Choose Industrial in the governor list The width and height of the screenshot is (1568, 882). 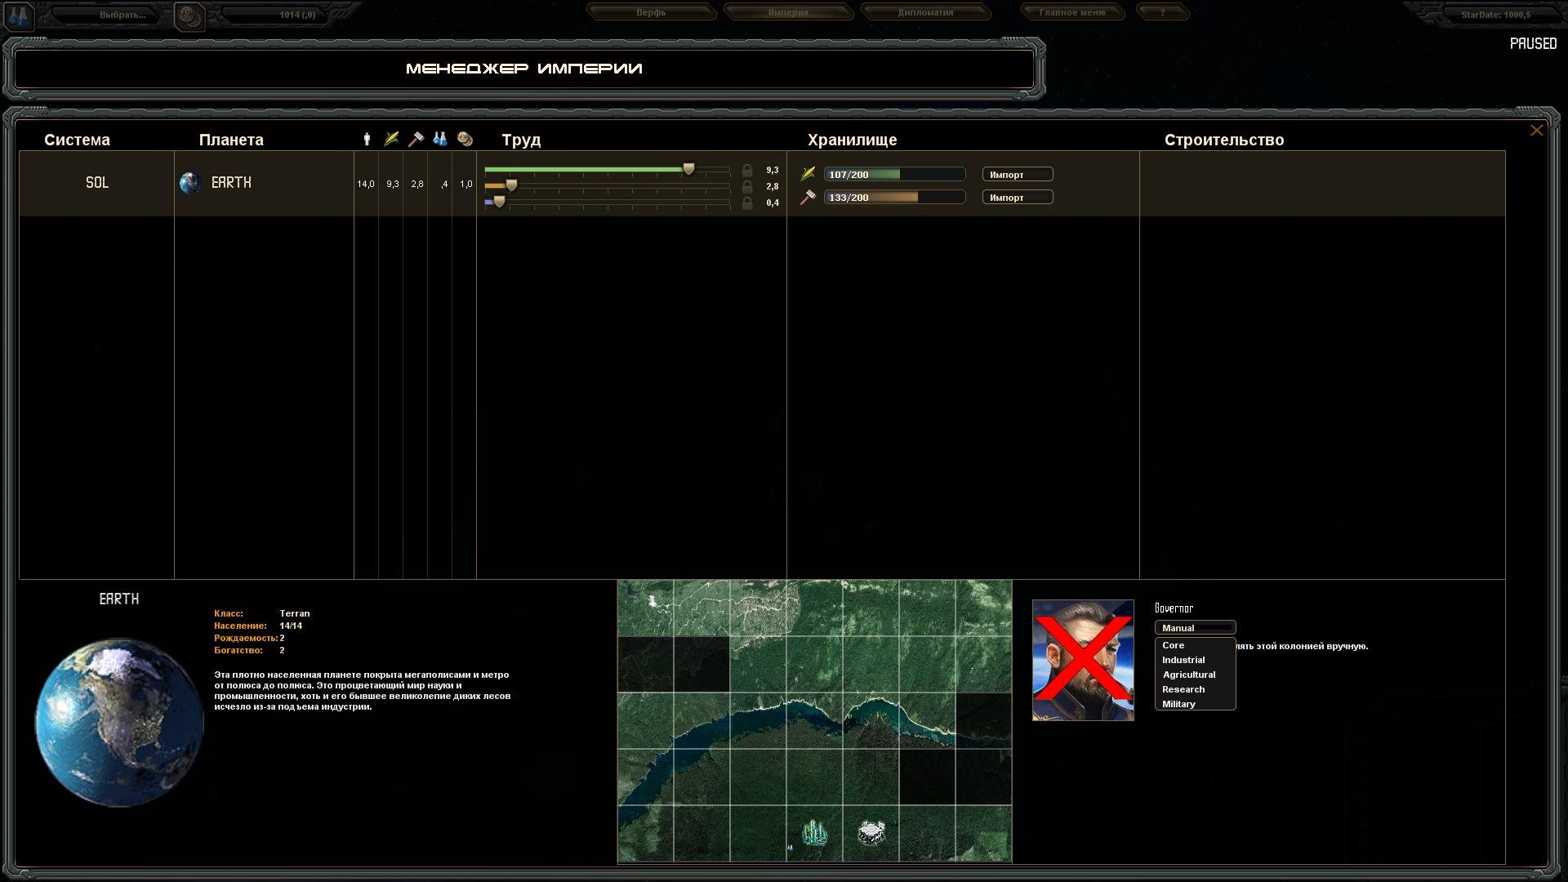pos(1183,660)
